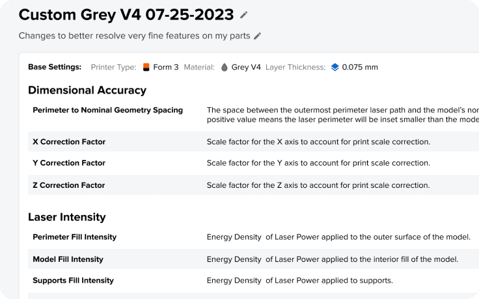Edit the title with the pencil icon
This screenshot has width=479, height=299.
tap(243, 15)
